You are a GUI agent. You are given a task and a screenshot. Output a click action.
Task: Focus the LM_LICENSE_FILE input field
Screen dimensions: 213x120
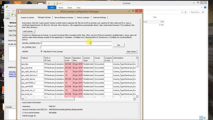[x=76, y=47]
